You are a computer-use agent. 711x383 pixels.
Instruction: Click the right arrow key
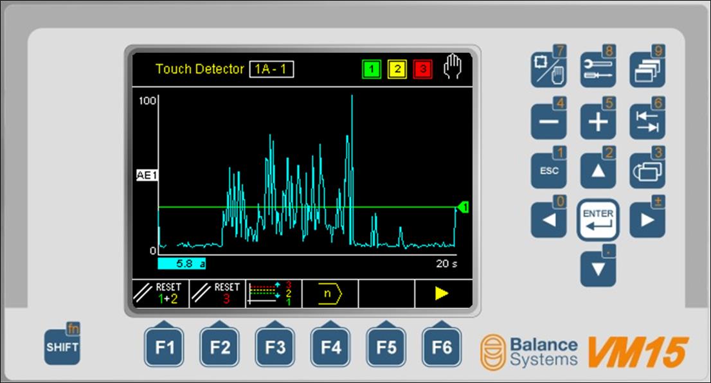pyautogui.click(x=647, y=217)
